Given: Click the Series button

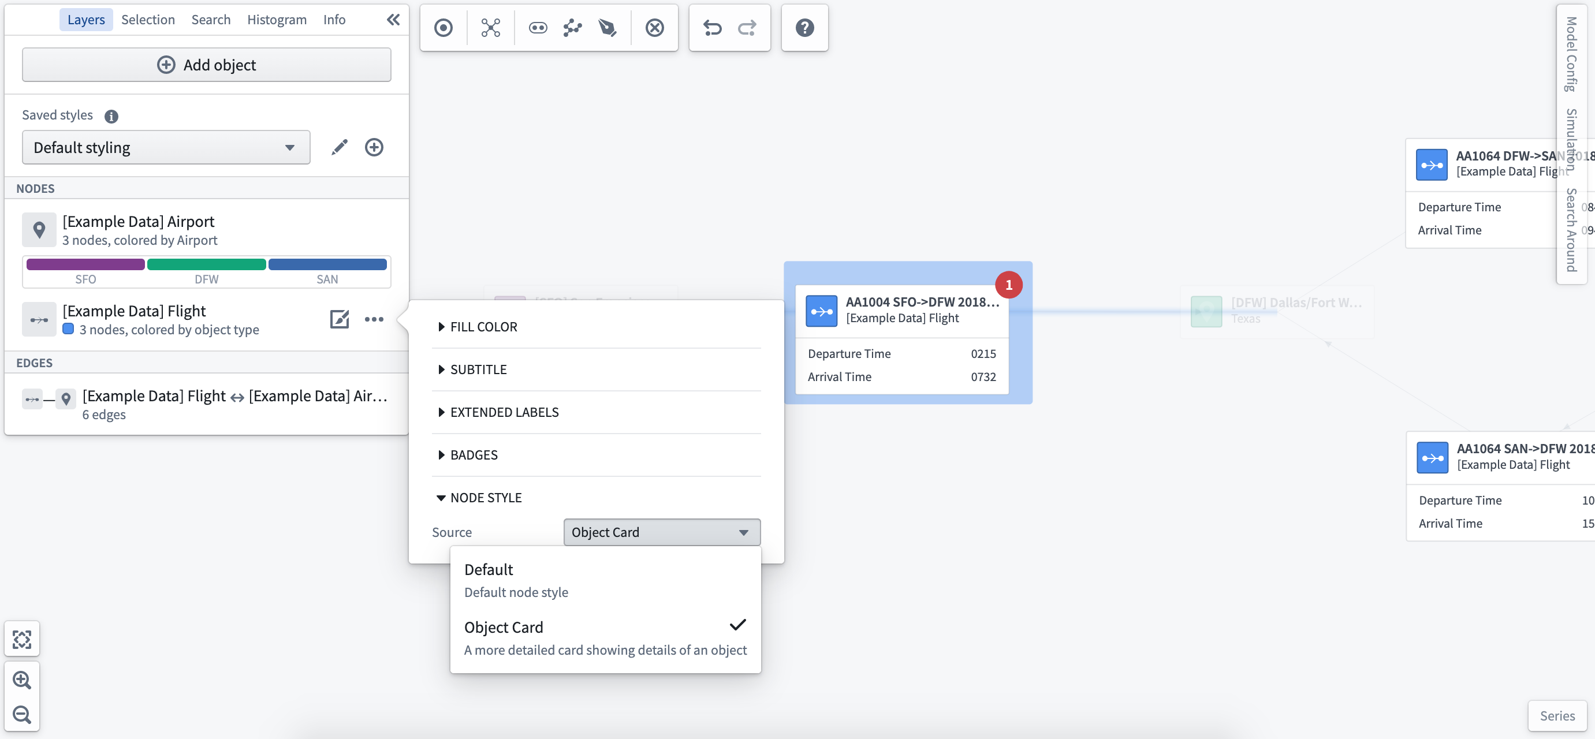Looking at the screenshot, I should [1557, 716].
